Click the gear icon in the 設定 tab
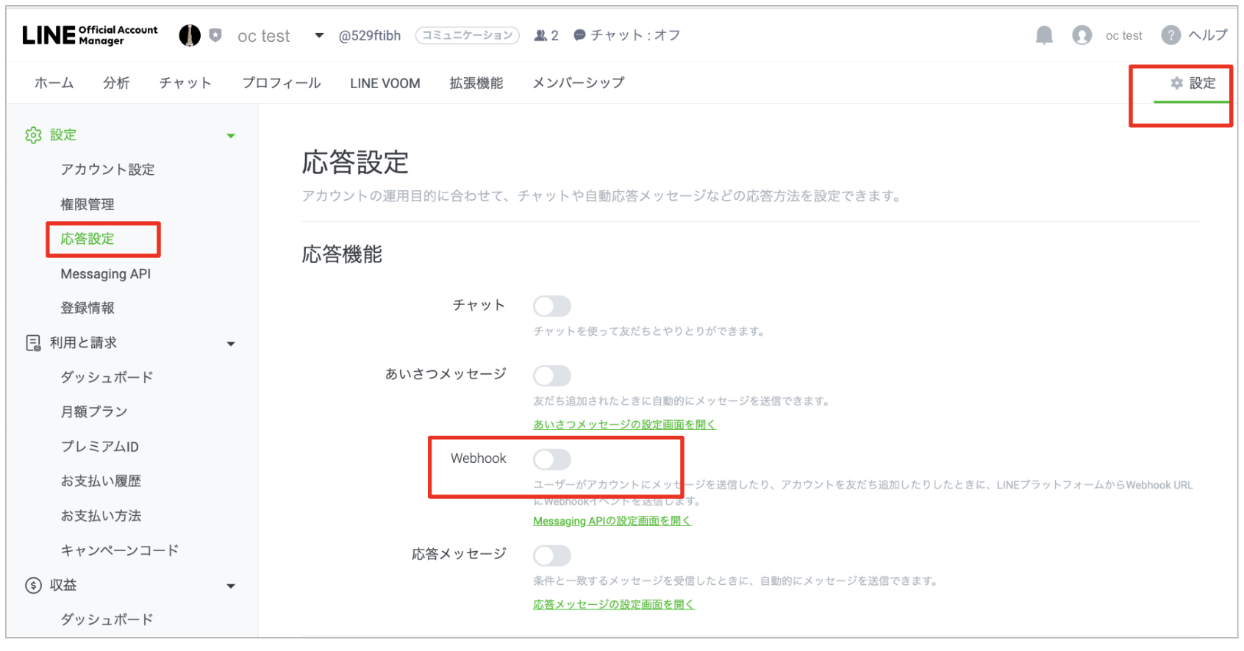The height and width of the screenshot is (651, 1244). [1177, 83]
